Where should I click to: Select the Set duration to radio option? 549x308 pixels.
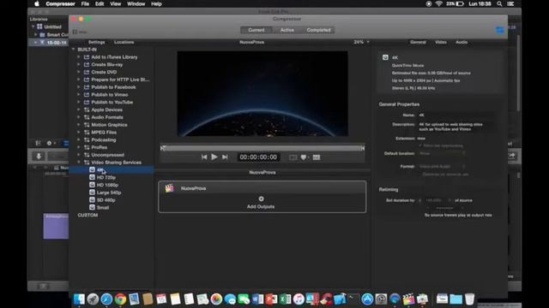pyautogui.click(x=420, y=200)
